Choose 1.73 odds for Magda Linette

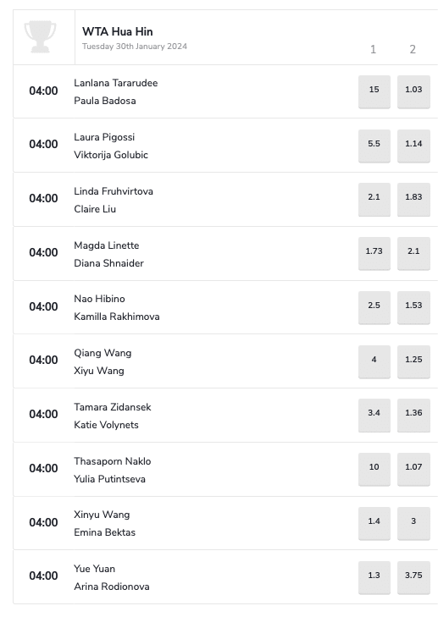[x=374, y=253]
